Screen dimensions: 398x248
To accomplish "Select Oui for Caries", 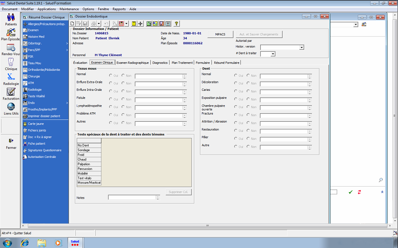I will tap(236, 91).
